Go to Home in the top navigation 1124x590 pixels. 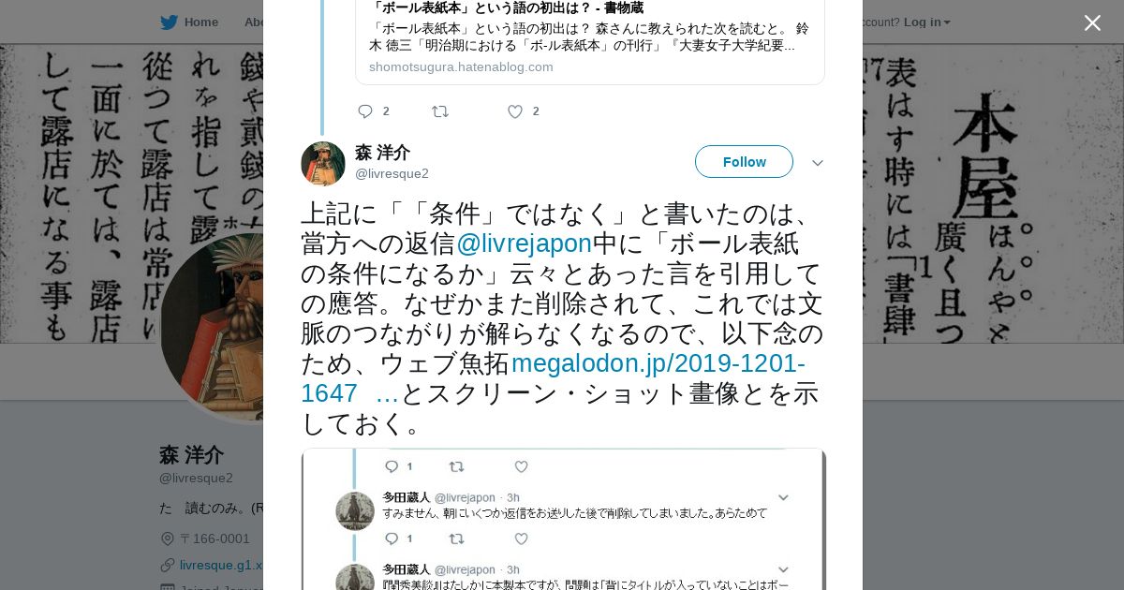[200, 22]
